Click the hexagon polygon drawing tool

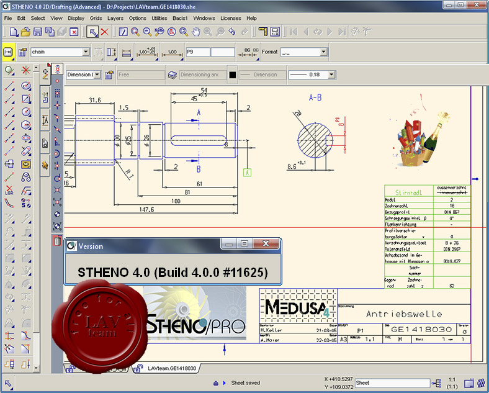(26, 125)
